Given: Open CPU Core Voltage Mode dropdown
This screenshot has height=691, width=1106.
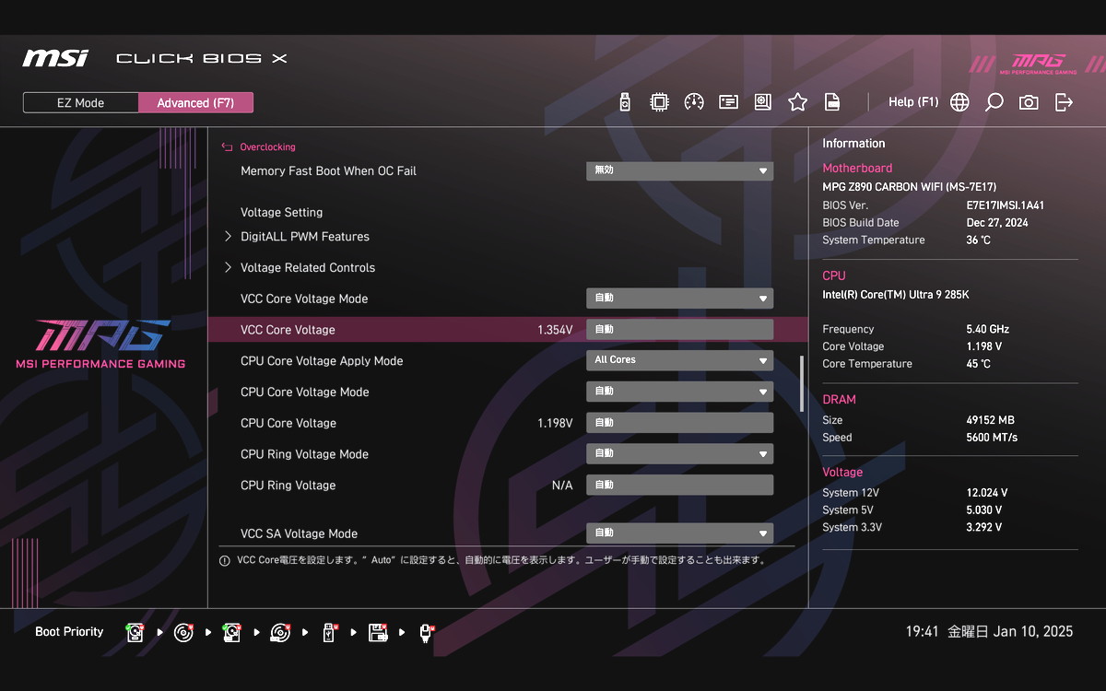Looking at the screenshot, I should [x=679, y=392].
